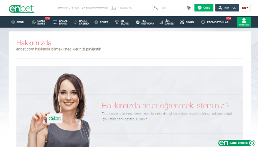The width and height of the screenshot is (258, 147).
Task: Click the help icon inside password field
Action: 189,8
